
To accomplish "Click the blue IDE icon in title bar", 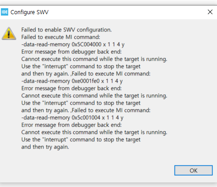I will tap(5, 12).
